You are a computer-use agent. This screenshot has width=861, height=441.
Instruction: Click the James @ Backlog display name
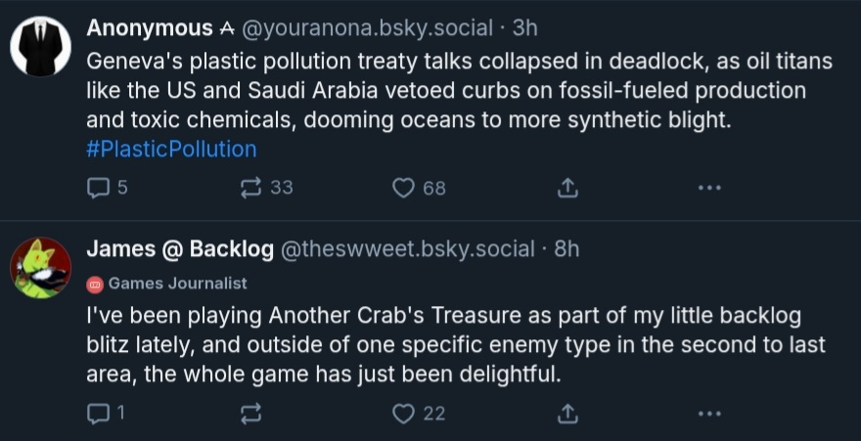180,249
